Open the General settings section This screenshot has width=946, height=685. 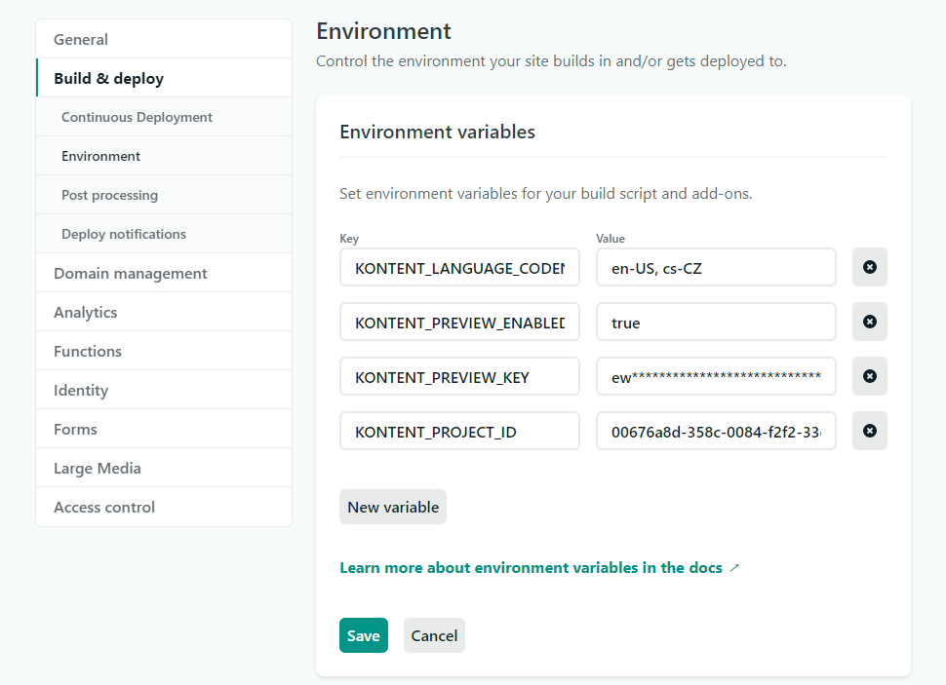point(81,39)
